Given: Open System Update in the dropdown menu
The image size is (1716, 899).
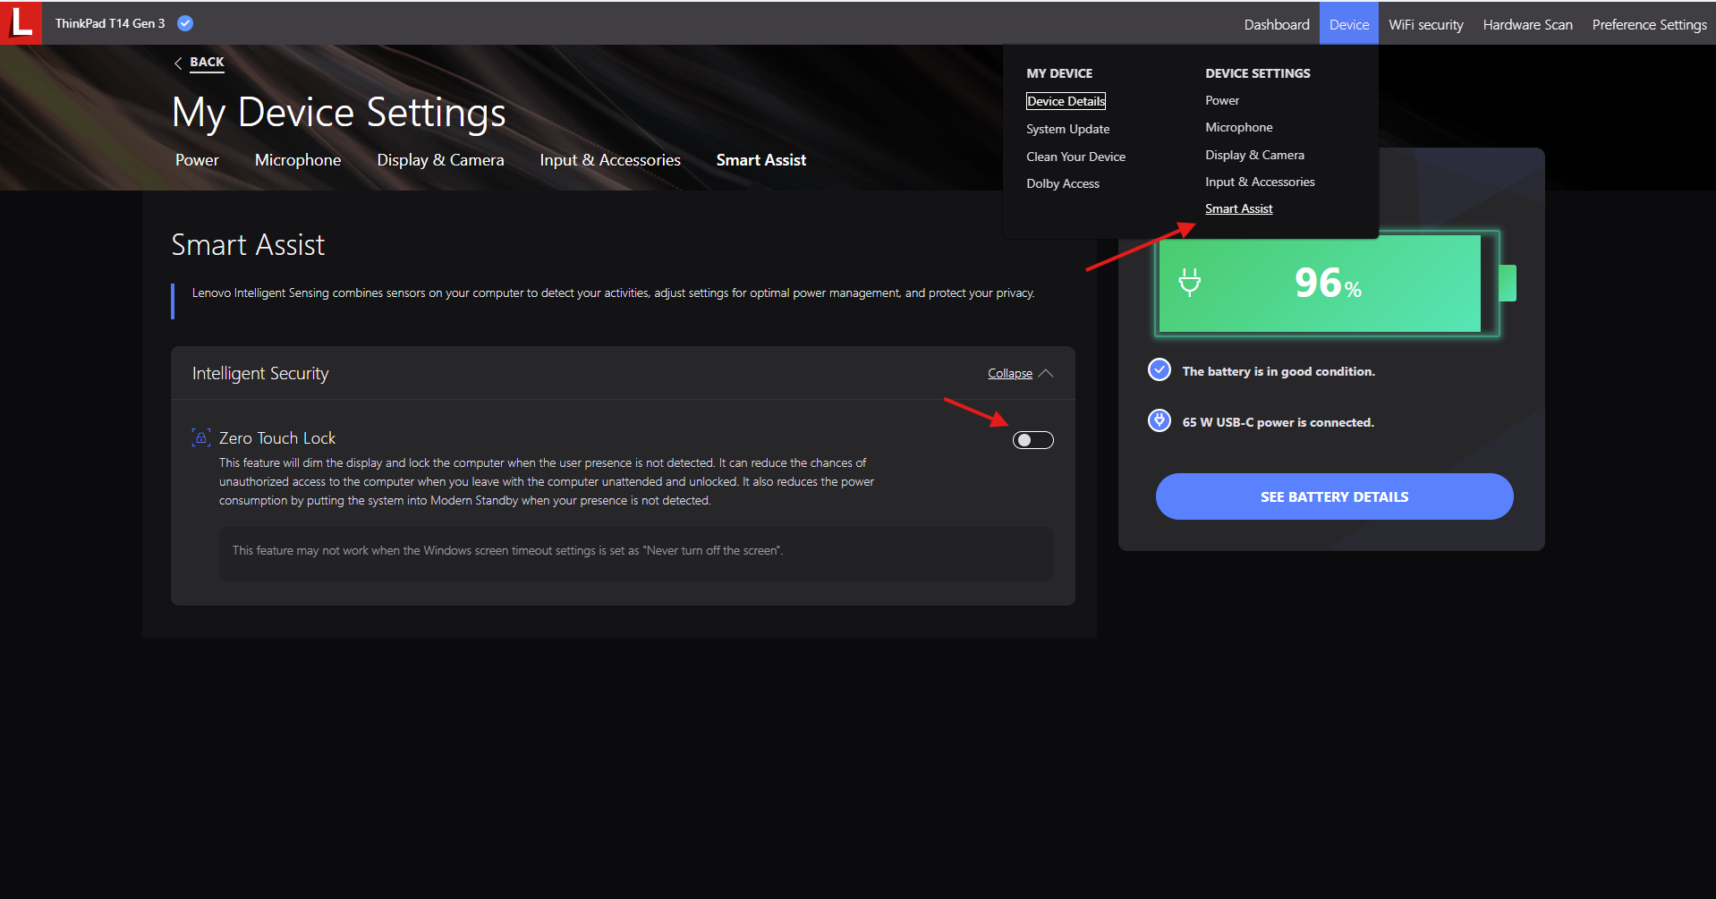Looking at the screenshot, I should (x=1067, y=129).
